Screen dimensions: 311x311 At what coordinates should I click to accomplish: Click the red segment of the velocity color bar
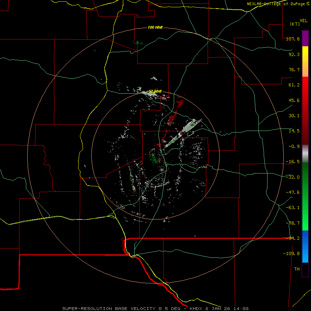click(x=305, y=111)
